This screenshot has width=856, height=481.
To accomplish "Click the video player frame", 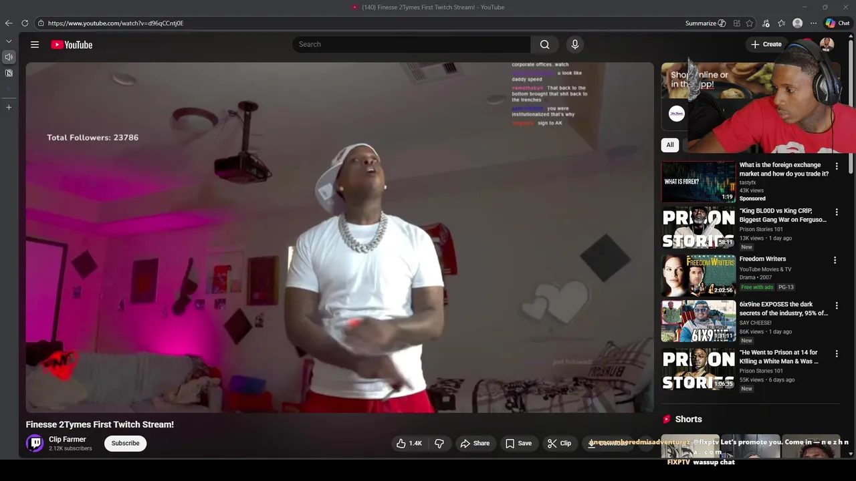I will 340,237.
